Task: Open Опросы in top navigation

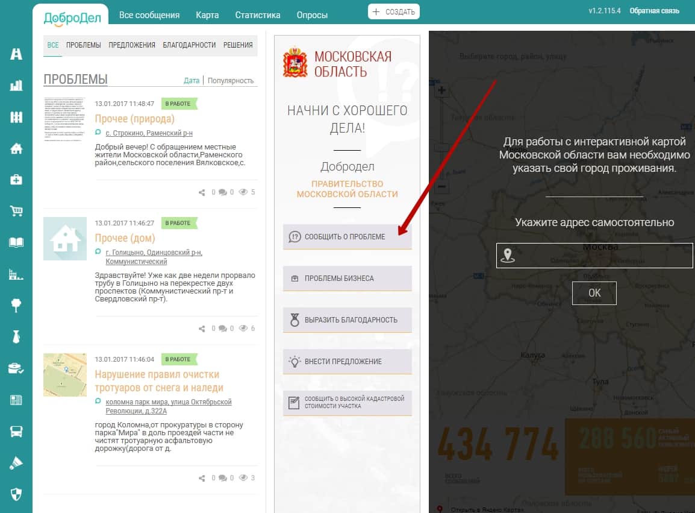Action: pos(312,15)
